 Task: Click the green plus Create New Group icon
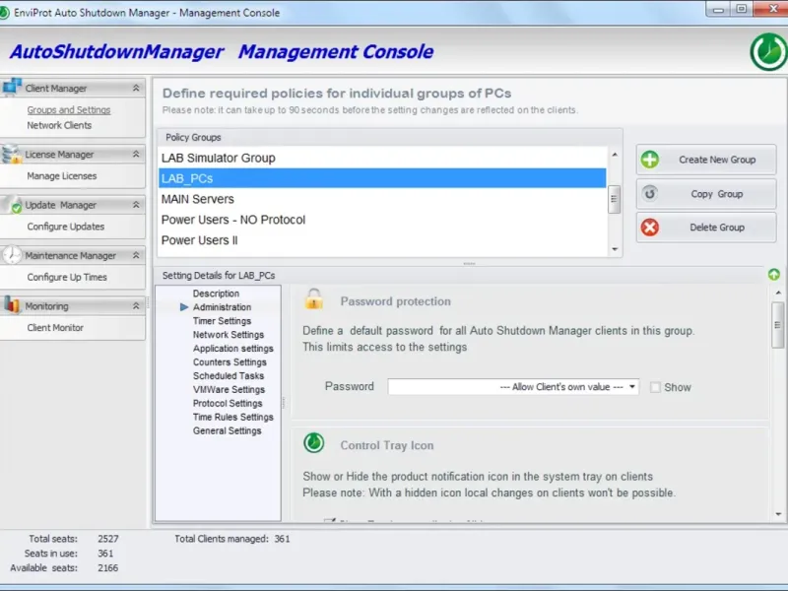pyautogui.click(x=650, y=160)
